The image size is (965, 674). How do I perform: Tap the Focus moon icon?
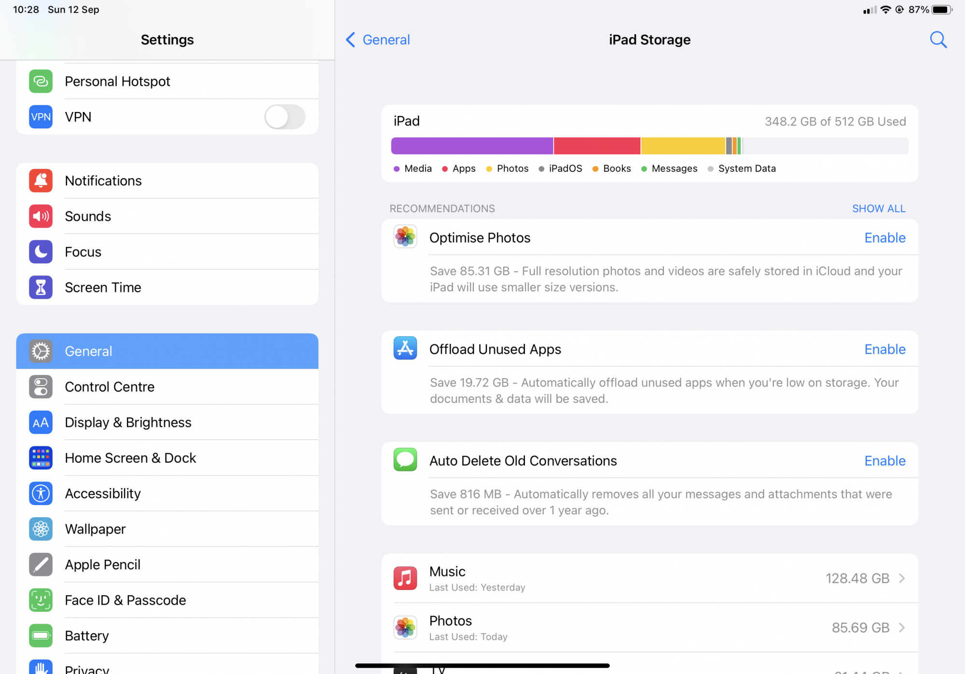(x=41, y=252)
